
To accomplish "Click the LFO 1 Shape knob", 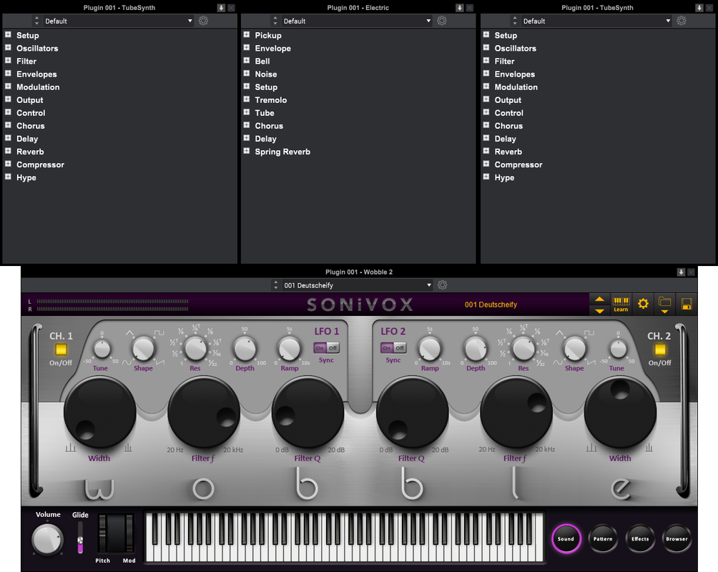I will coord(143,349).
